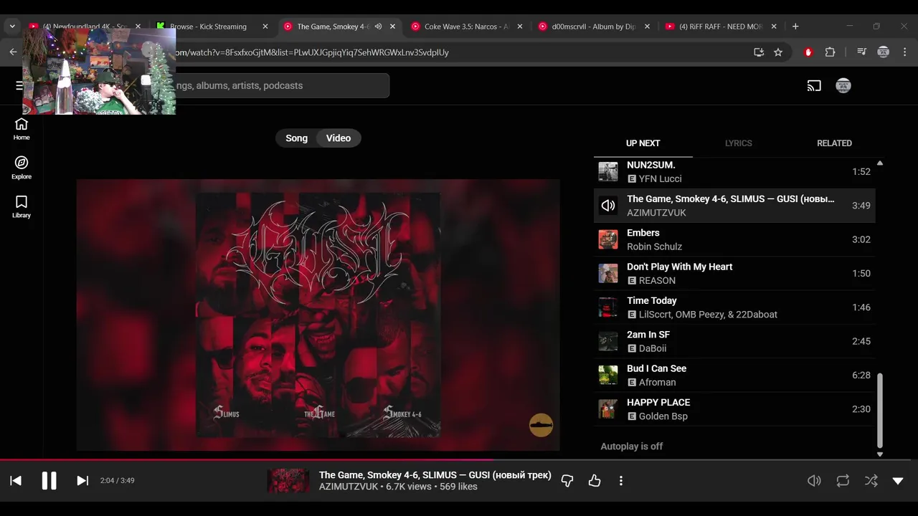Click the 2:04 / 3:49 time text
The width and height of the screenshot is (918, 516).
click(x=117, y=481)
